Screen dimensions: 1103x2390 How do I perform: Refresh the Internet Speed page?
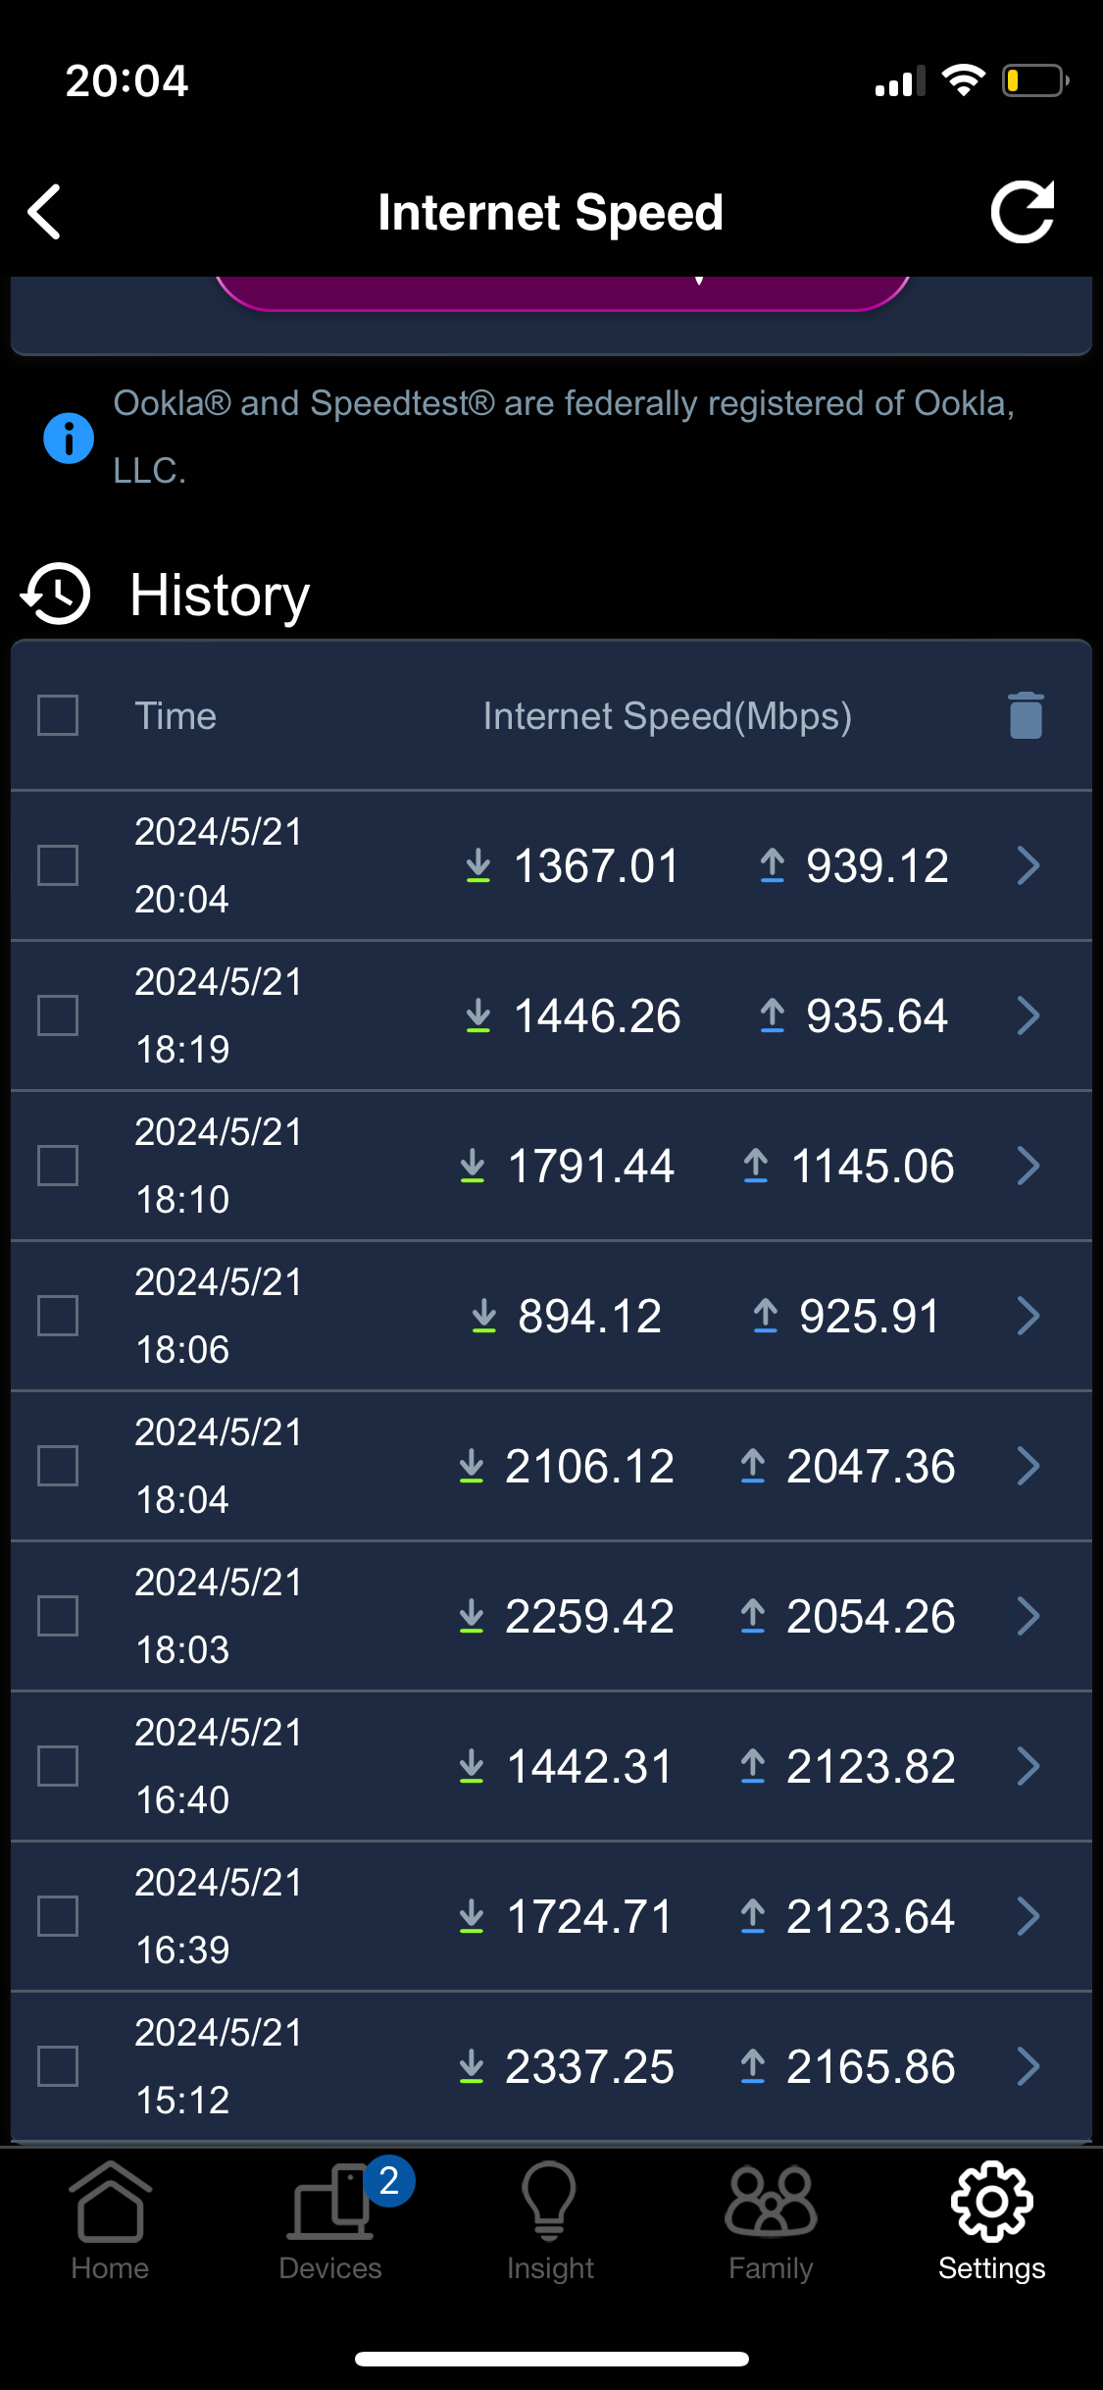(1023, 212)
